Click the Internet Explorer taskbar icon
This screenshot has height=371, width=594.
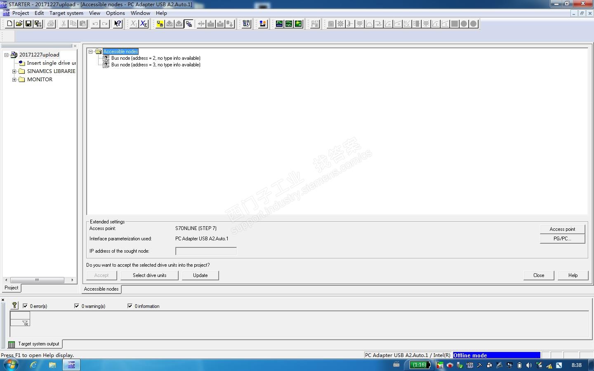tap(33, 365)
